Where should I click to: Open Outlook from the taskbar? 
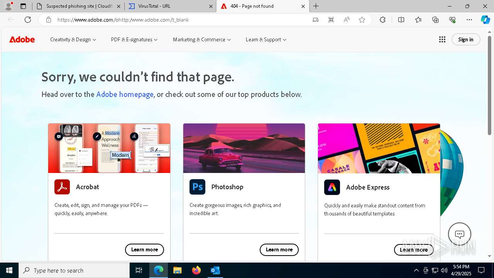coord(215,270)
